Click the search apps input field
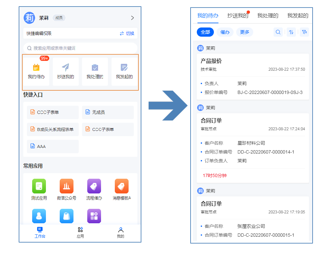 80,48
